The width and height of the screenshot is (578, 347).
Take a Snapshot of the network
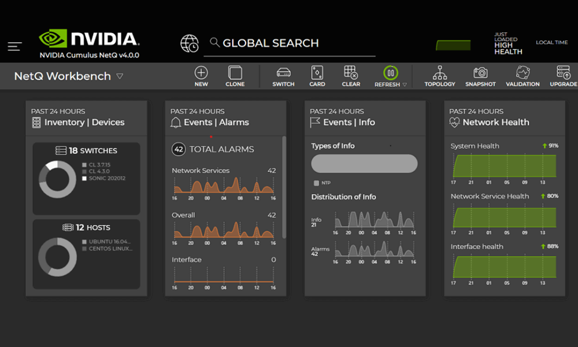[480, 76]
